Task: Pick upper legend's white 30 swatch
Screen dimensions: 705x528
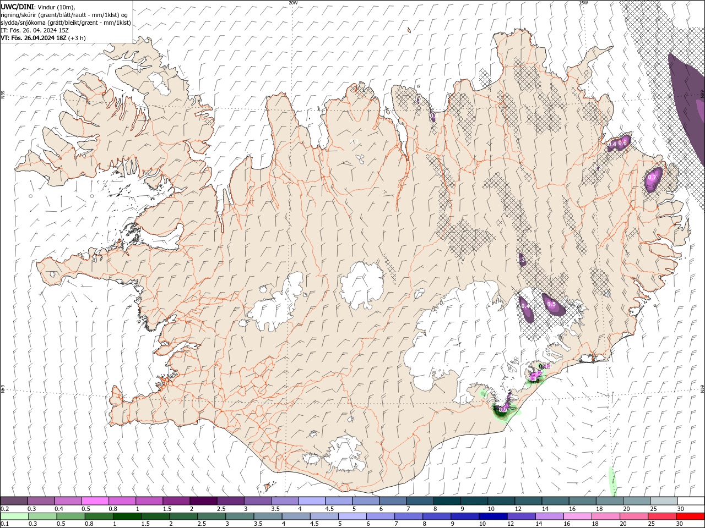Action: (x=690, y=501)
